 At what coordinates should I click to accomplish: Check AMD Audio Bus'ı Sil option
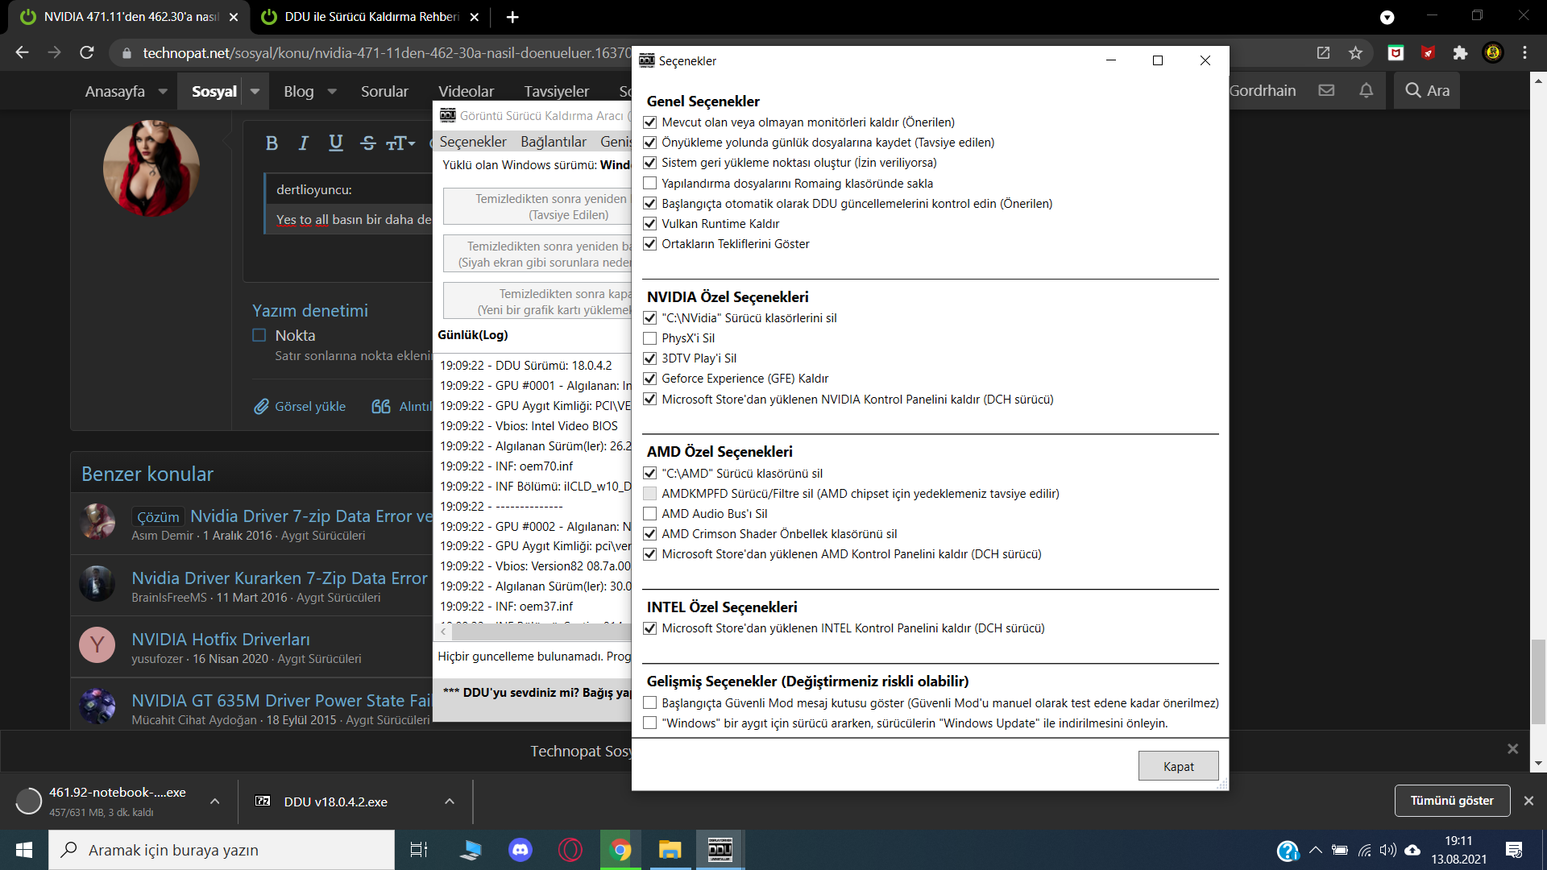coord(650,514)
